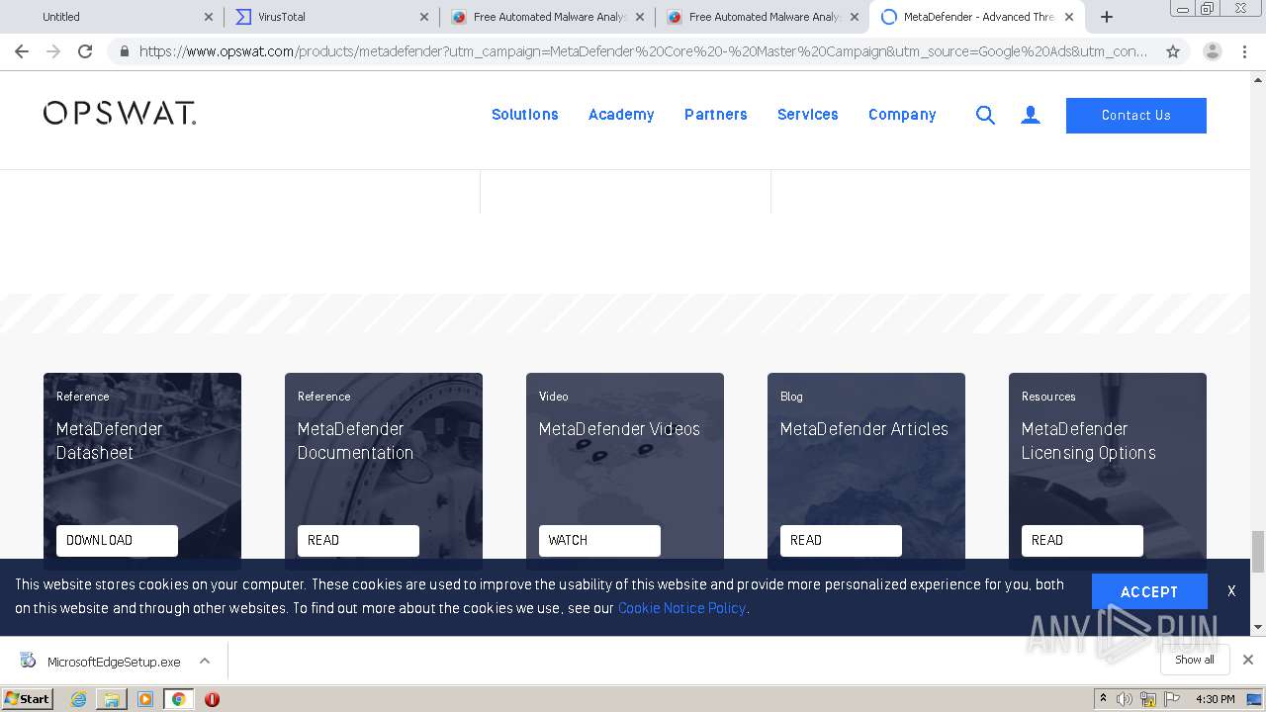1266x712 pixels.
Task: Open the Windows Start menu
Action: click(x=27, y=699)
